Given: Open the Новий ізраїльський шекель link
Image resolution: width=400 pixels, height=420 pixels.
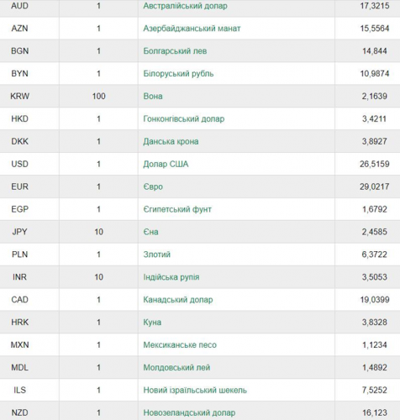Looking at the screenshot, I should click(195, 391).
